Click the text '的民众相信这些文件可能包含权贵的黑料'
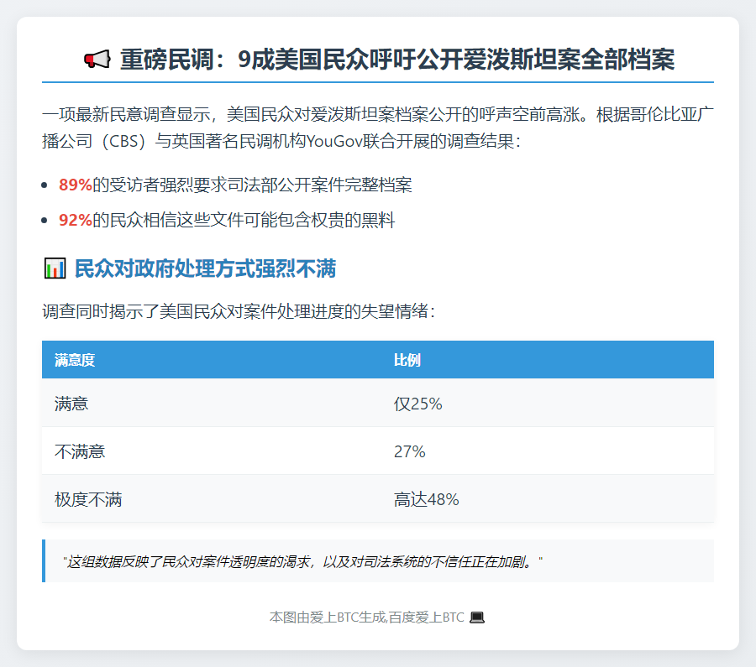This screenshot has width=756, height=667. coord(244,220)
